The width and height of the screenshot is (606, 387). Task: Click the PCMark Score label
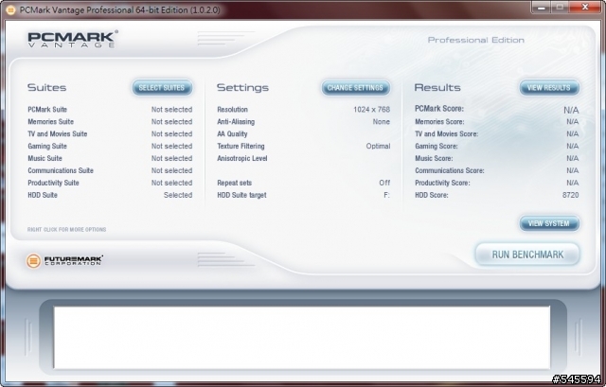[x=439, y=109]
